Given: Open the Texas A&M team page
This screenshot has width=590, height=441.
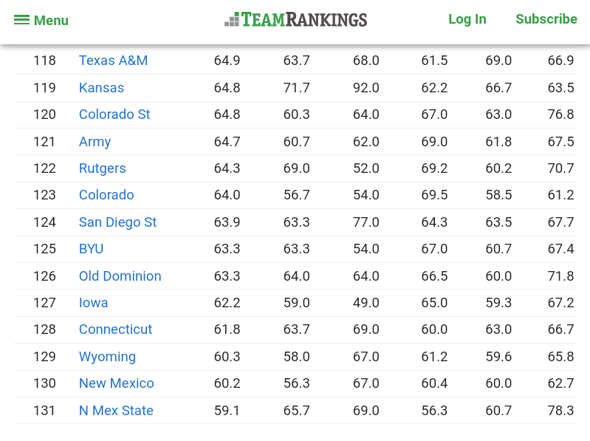Looking at the screenshot, I should (x=113, y=61).
